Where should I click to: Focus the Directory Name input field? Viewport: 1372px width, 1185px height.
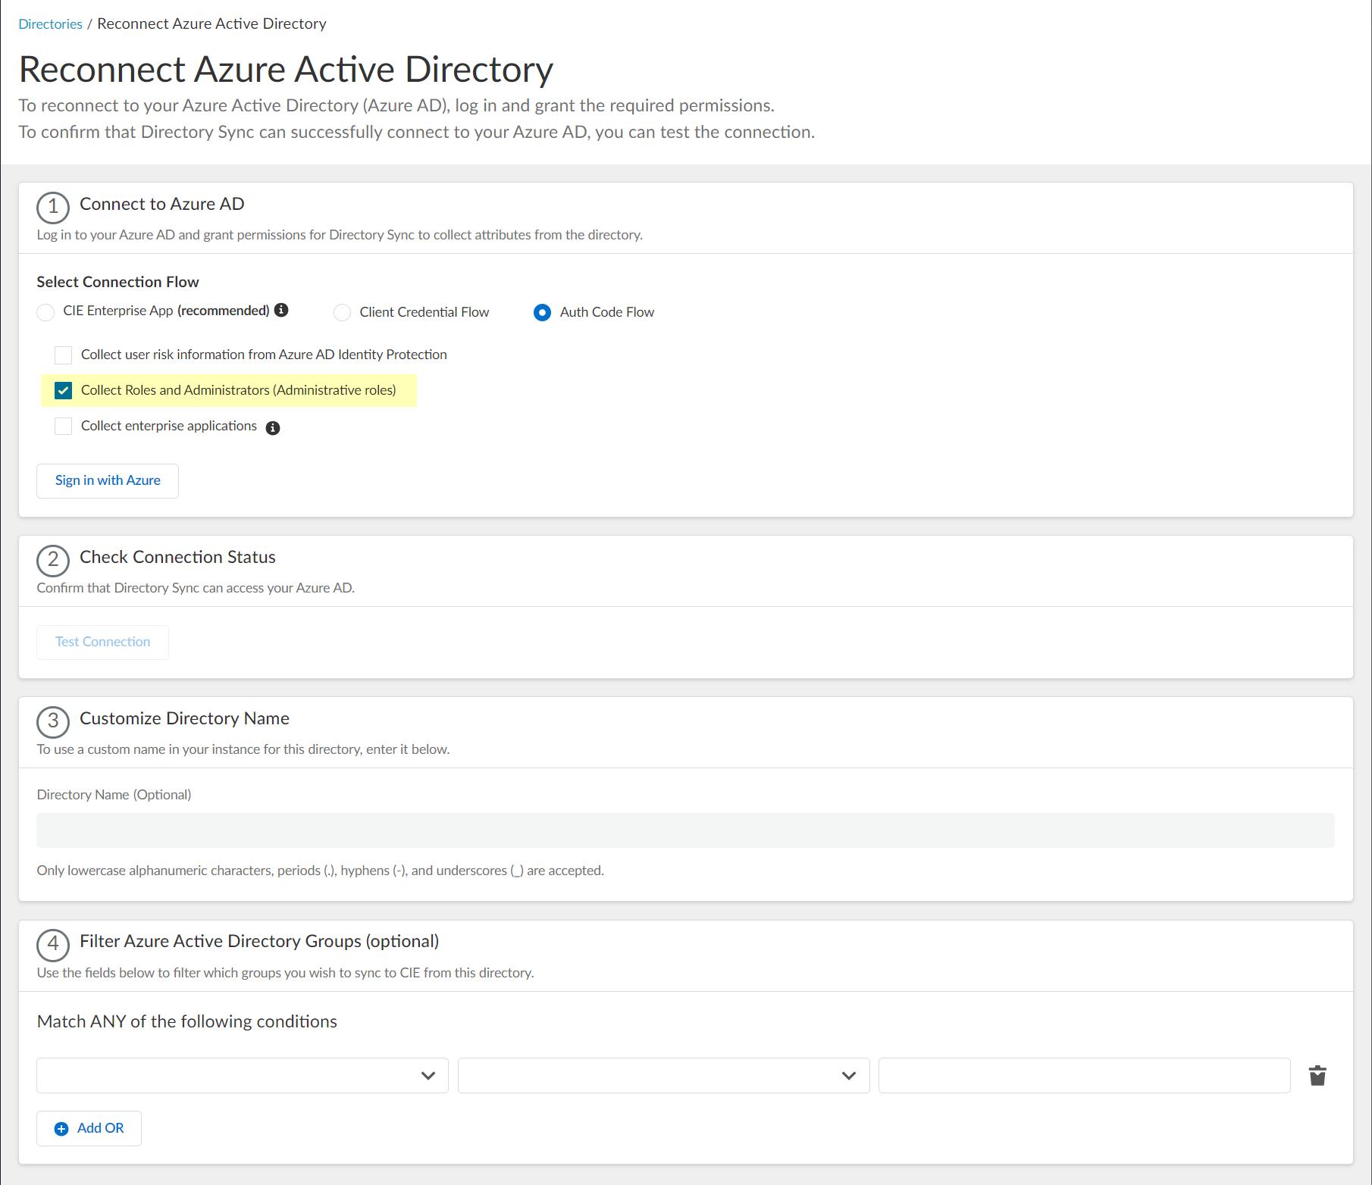tap(685, 830)
